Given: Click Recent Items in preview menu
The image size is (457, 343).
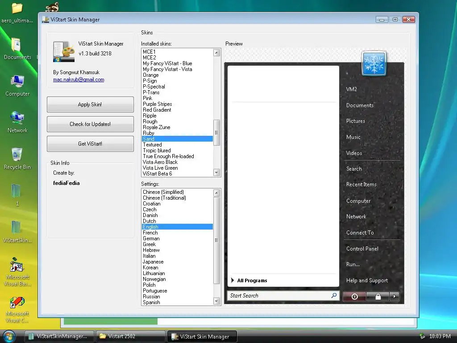Looking at the screenshot, I should [361, 184].
